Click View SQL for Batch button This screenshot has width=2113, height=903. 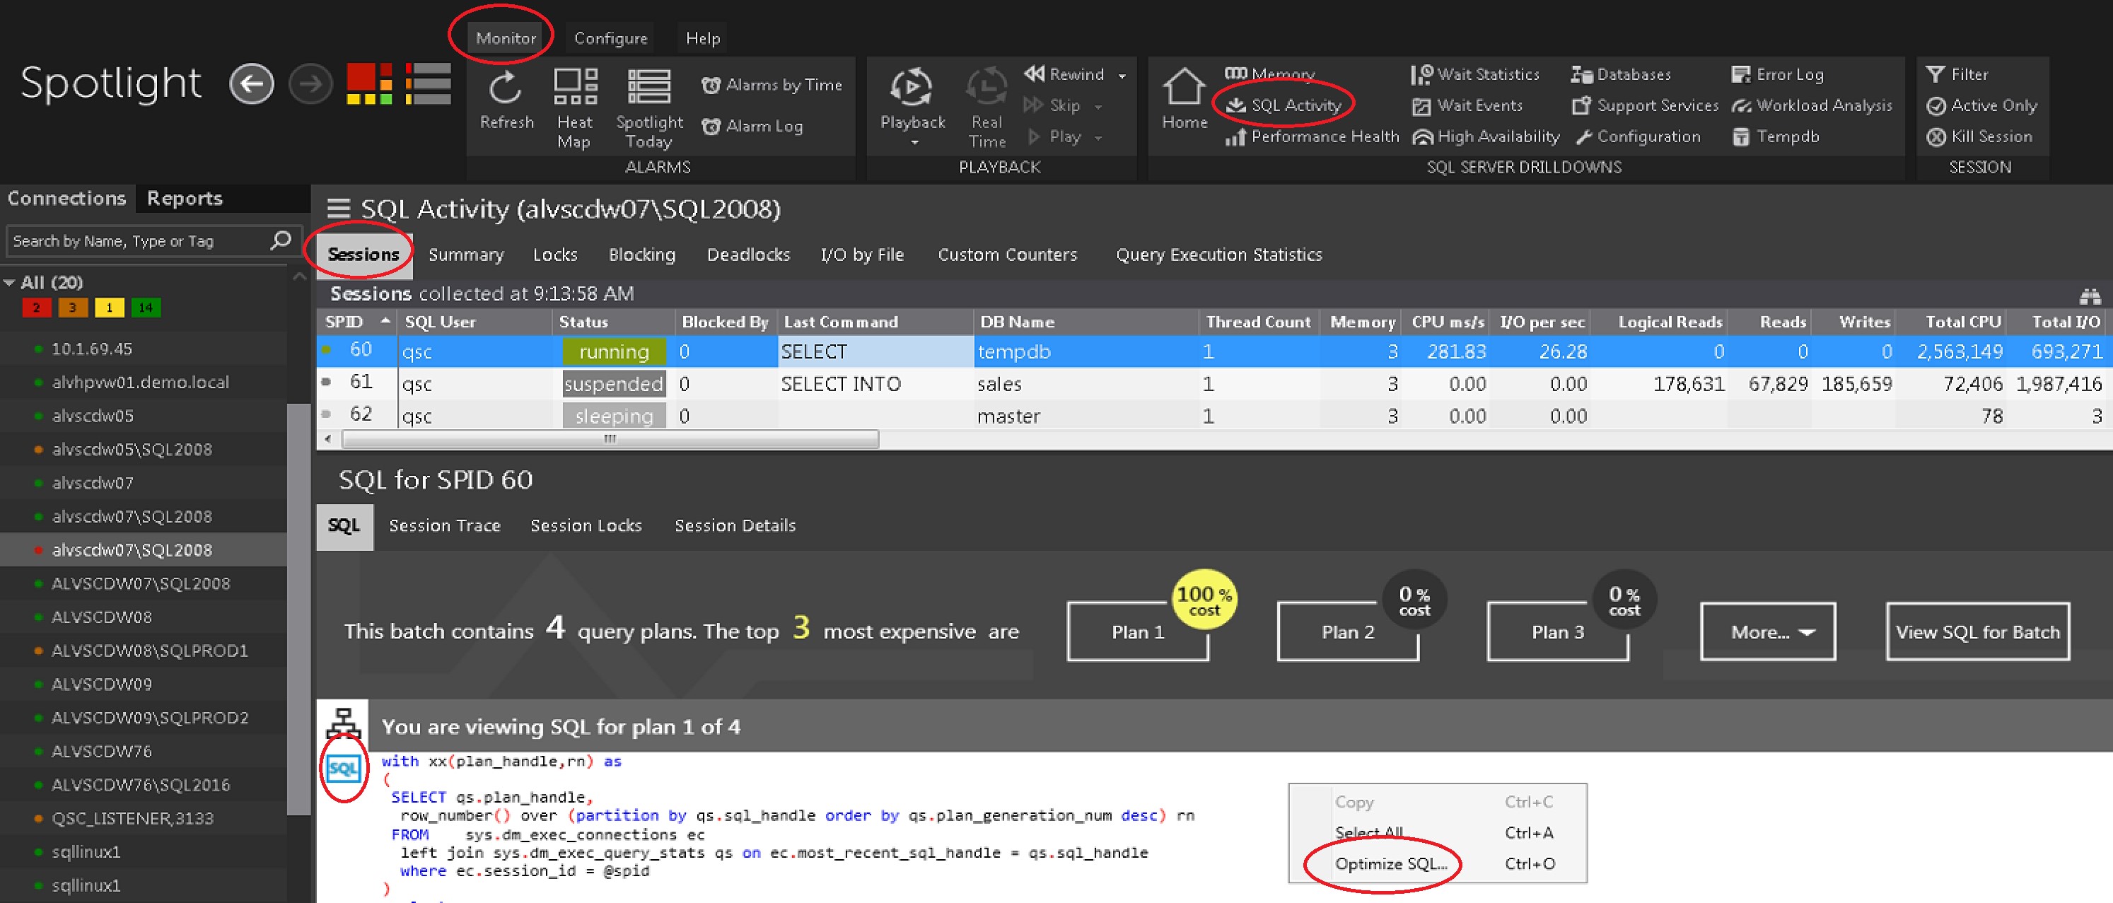(1977, 631)
